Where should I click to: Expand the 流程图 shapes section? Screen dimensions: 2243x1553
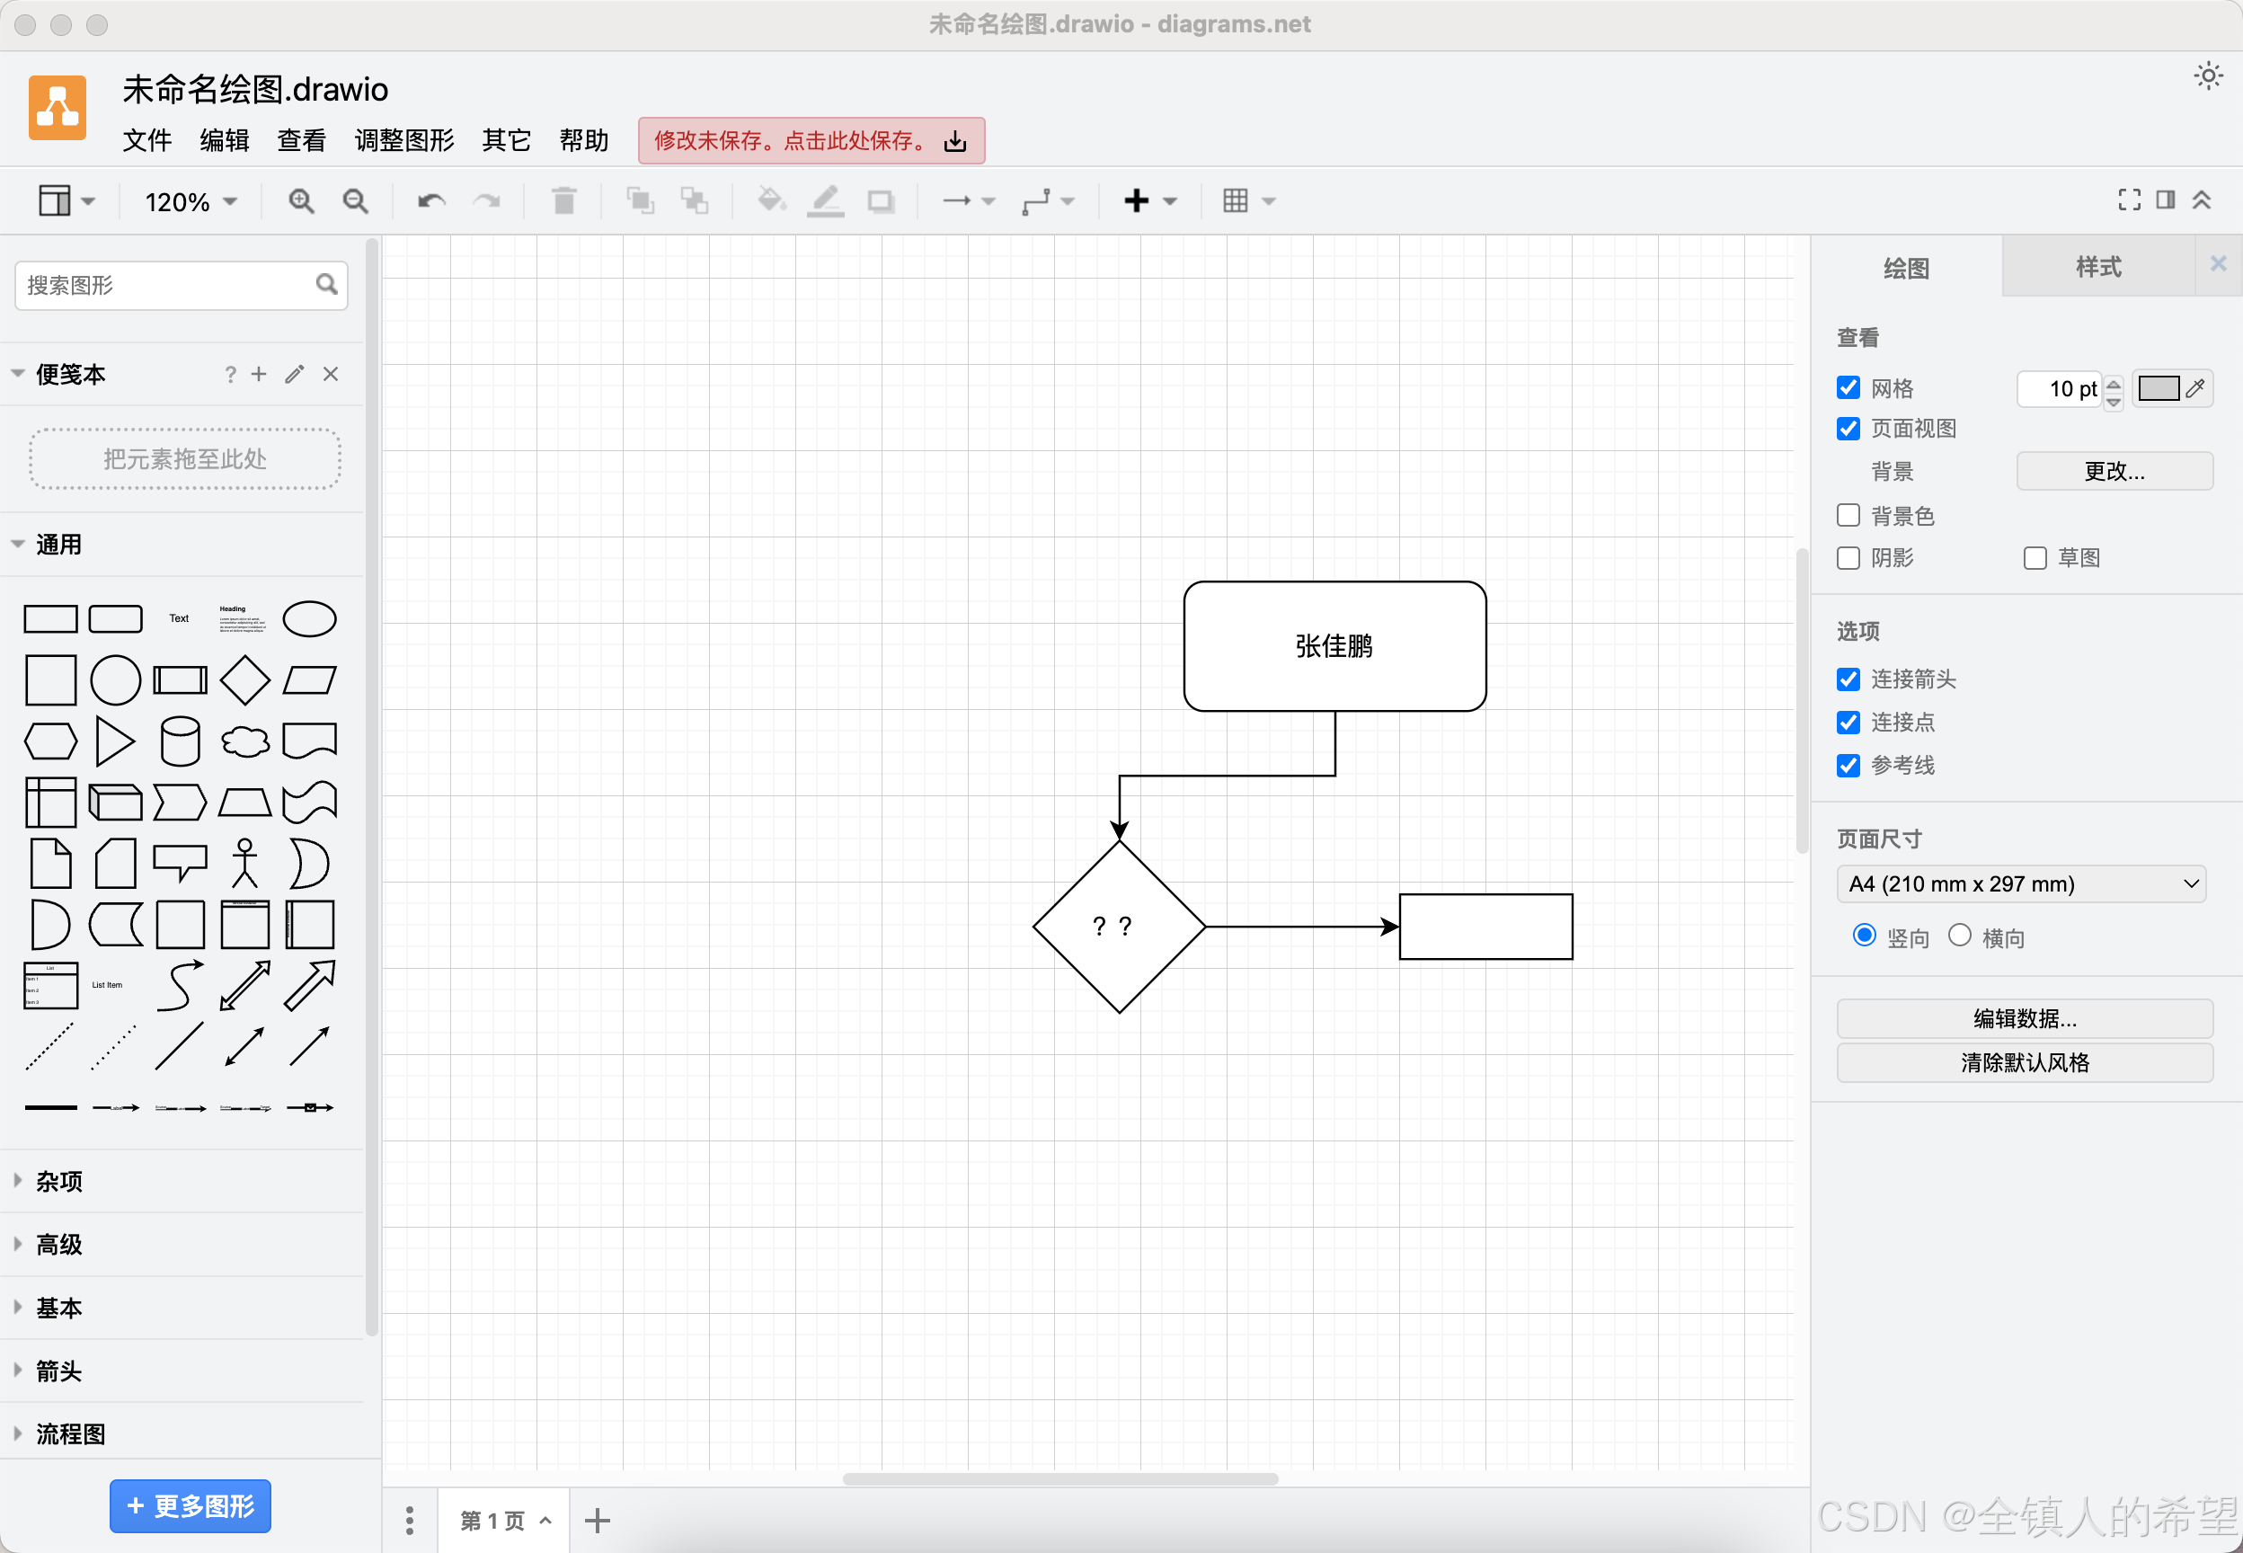click(72, 1433)
